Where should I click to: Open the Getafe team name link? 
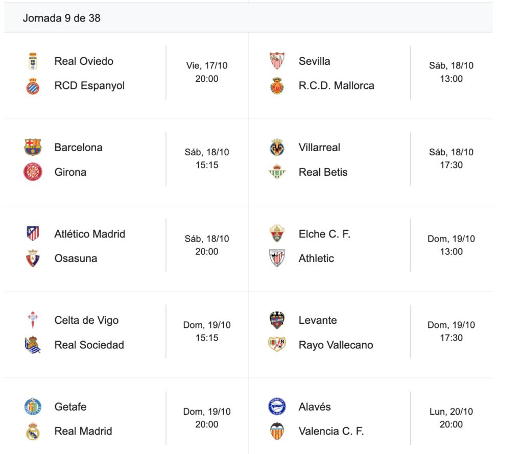[70, 407]
